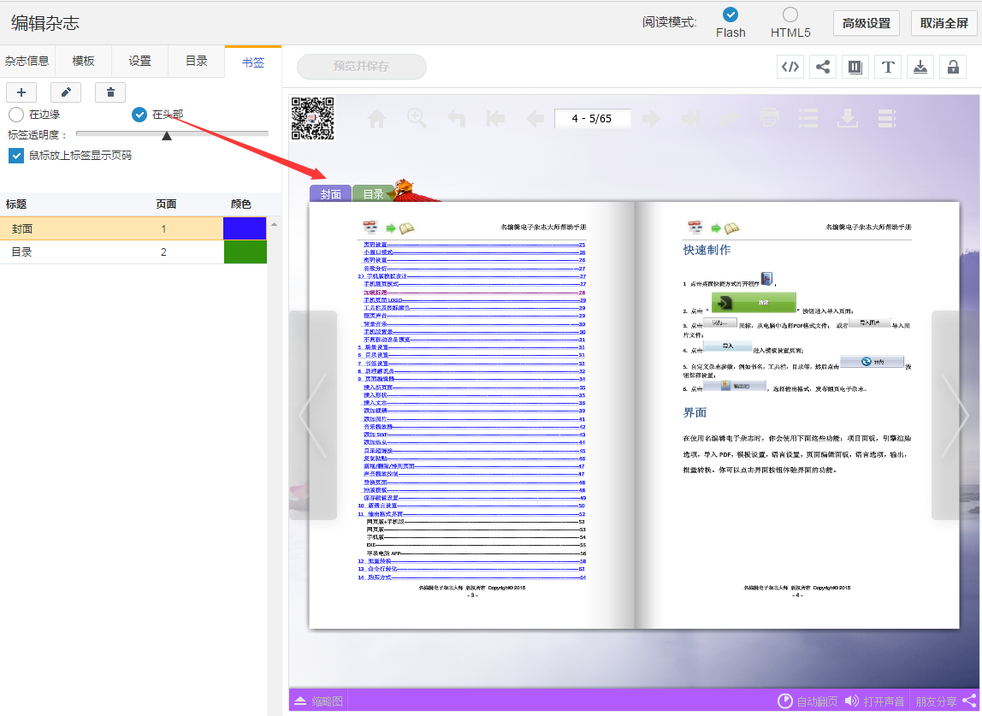982x716 pixels.
Task: Click the 预览并保存 button
Action: tap(361, 67)
